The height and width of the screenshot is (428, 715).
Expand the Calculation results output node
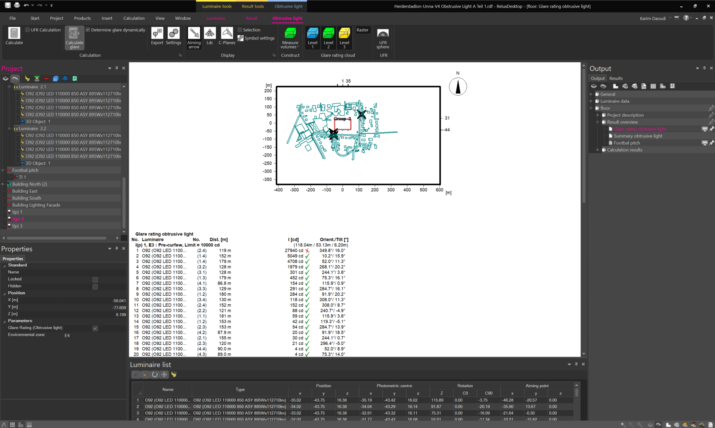point(598,150)
